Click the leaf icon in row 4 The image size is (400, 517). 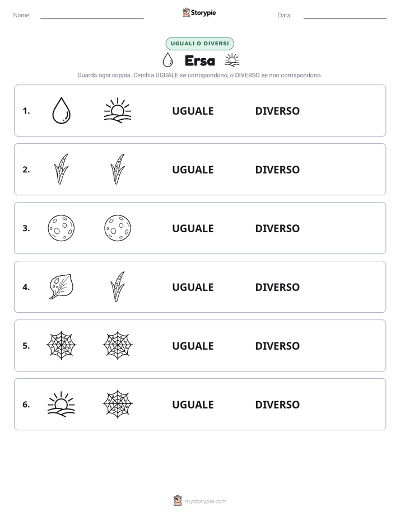62,286
